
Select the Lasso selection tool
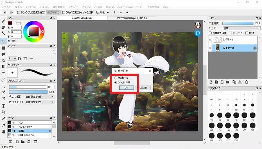point(3,80)
